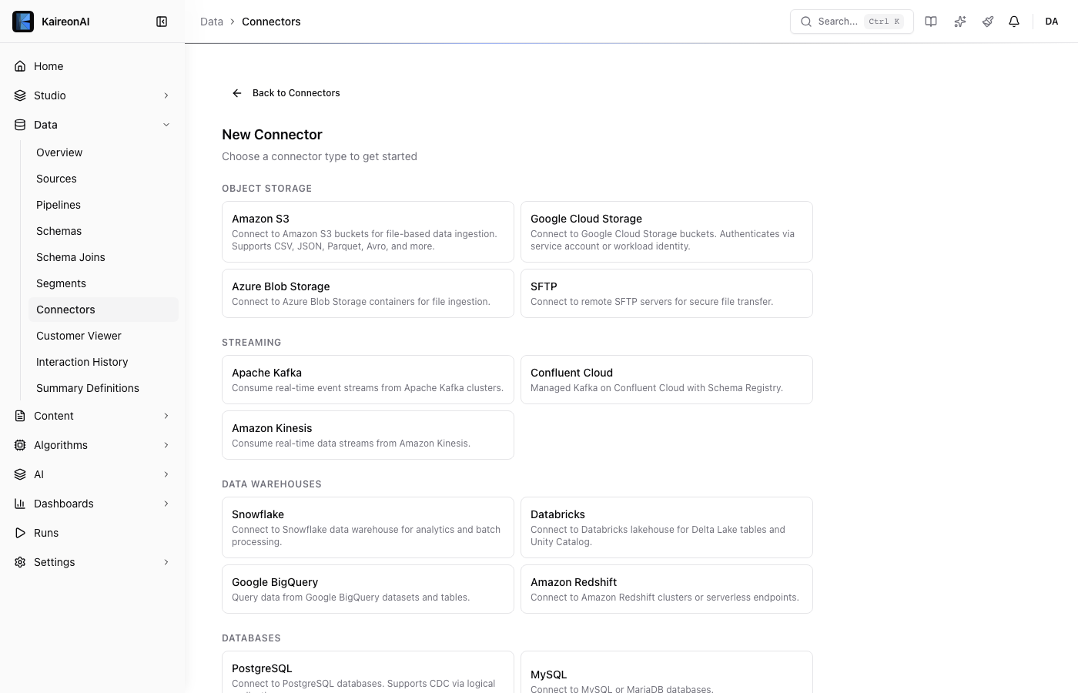Open documentation via the book icon

point(931,22)
